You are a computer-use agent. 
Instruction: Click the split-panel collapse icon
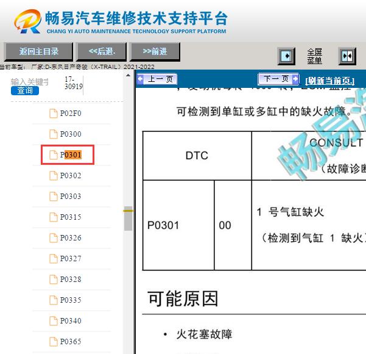tap(347, 56)
